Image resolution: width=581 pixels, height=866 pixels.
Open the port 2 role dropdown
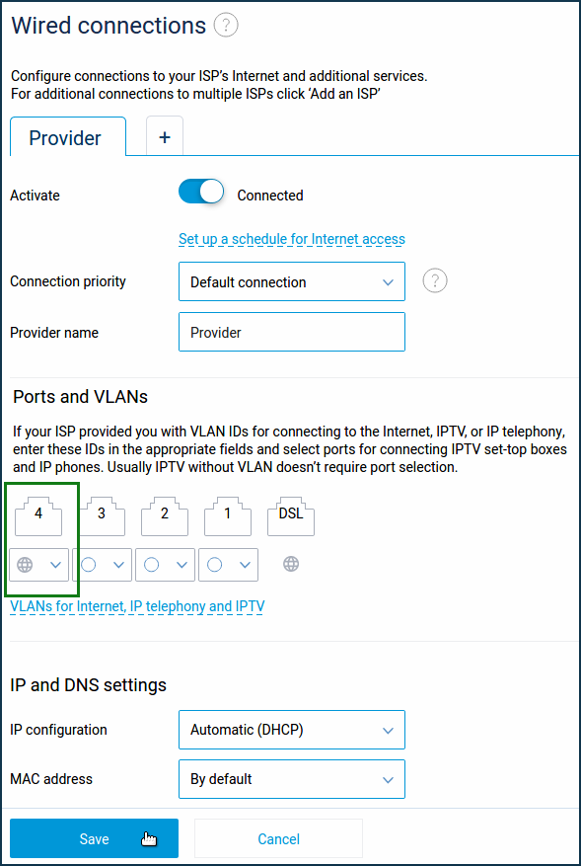165,565
